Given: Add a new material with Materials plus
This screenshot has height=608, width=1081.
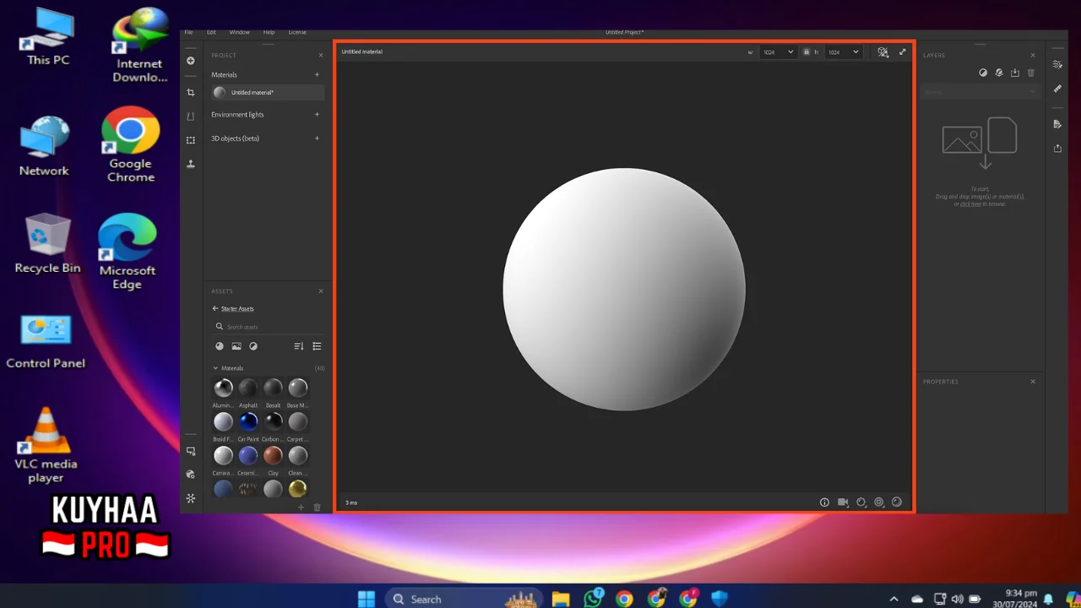Looking at the screenshot, I should [x=318, y=74].
